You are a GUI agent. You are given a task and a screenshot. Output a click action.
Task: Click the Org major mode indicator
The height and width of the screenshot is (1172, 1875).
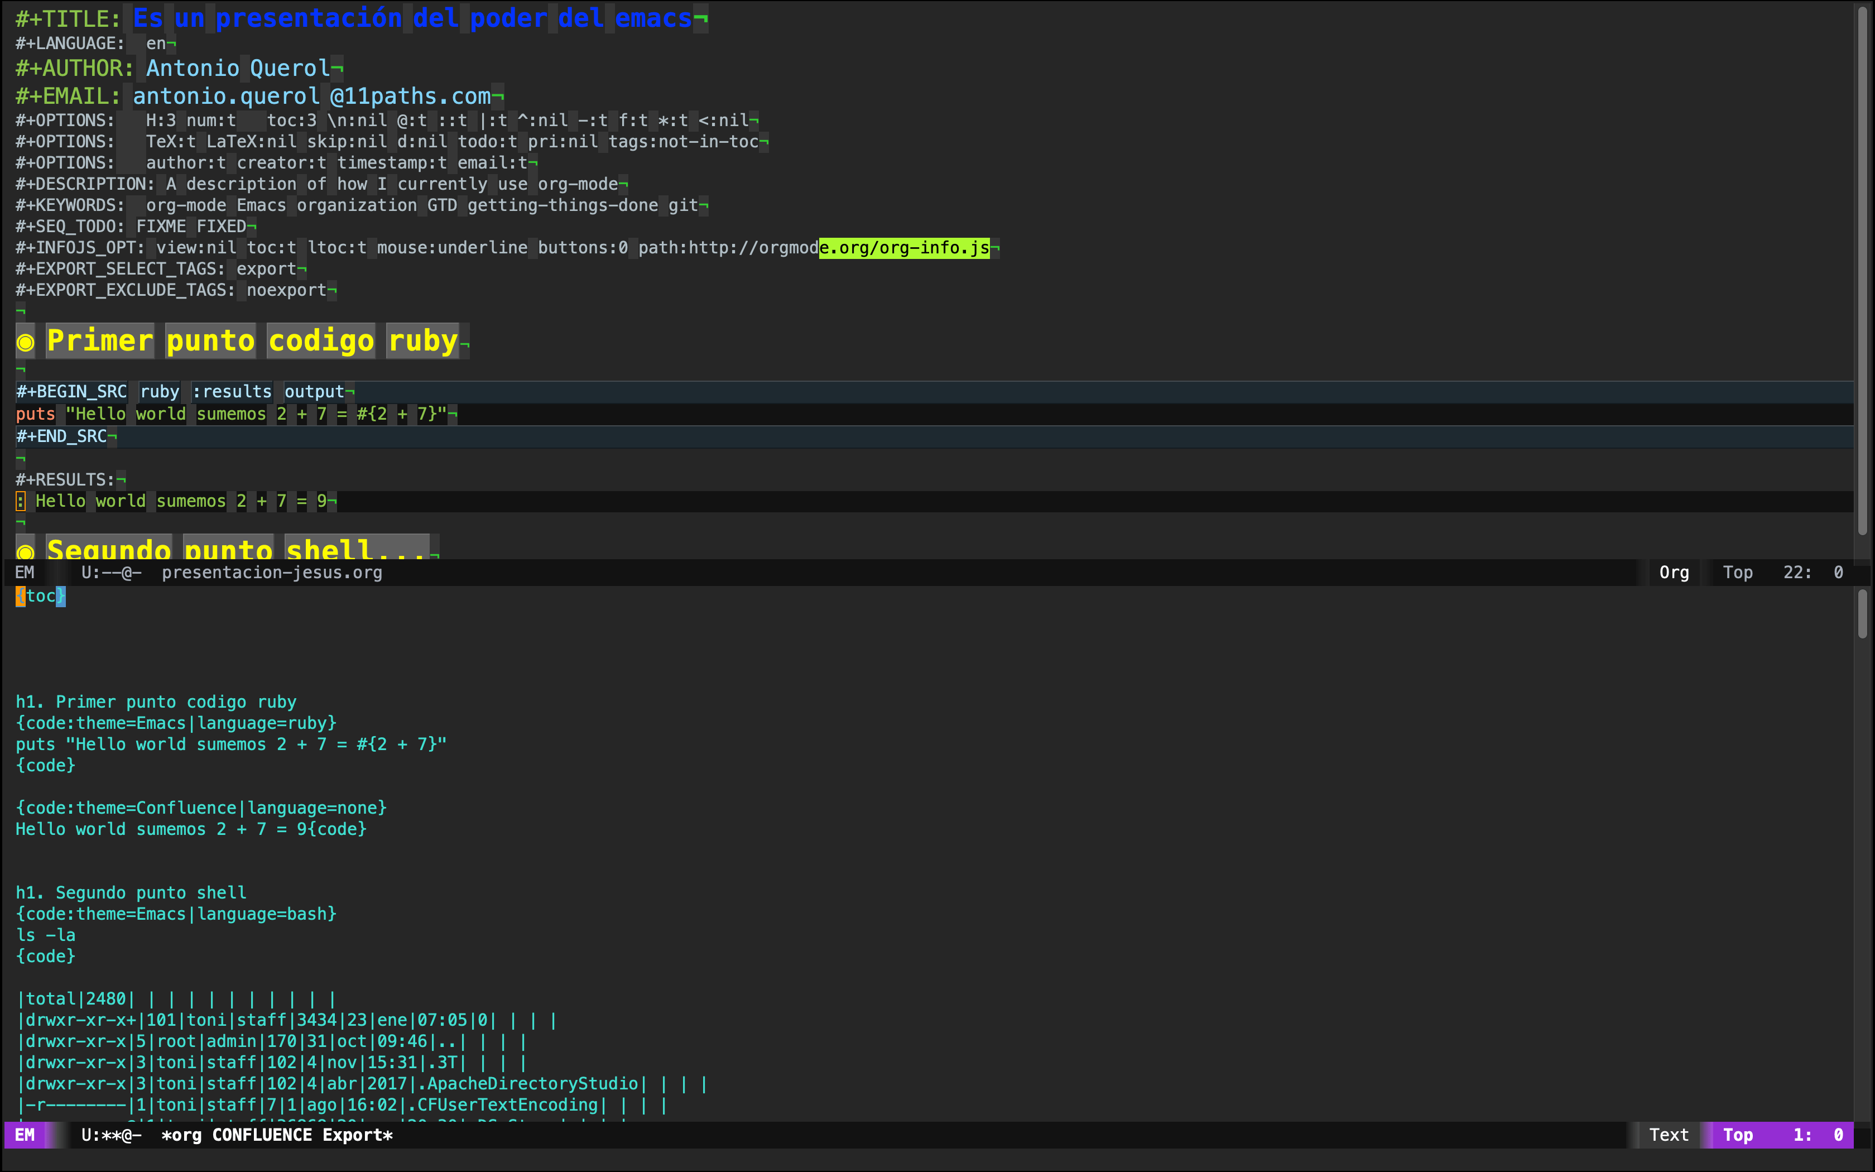point(1674,572)
